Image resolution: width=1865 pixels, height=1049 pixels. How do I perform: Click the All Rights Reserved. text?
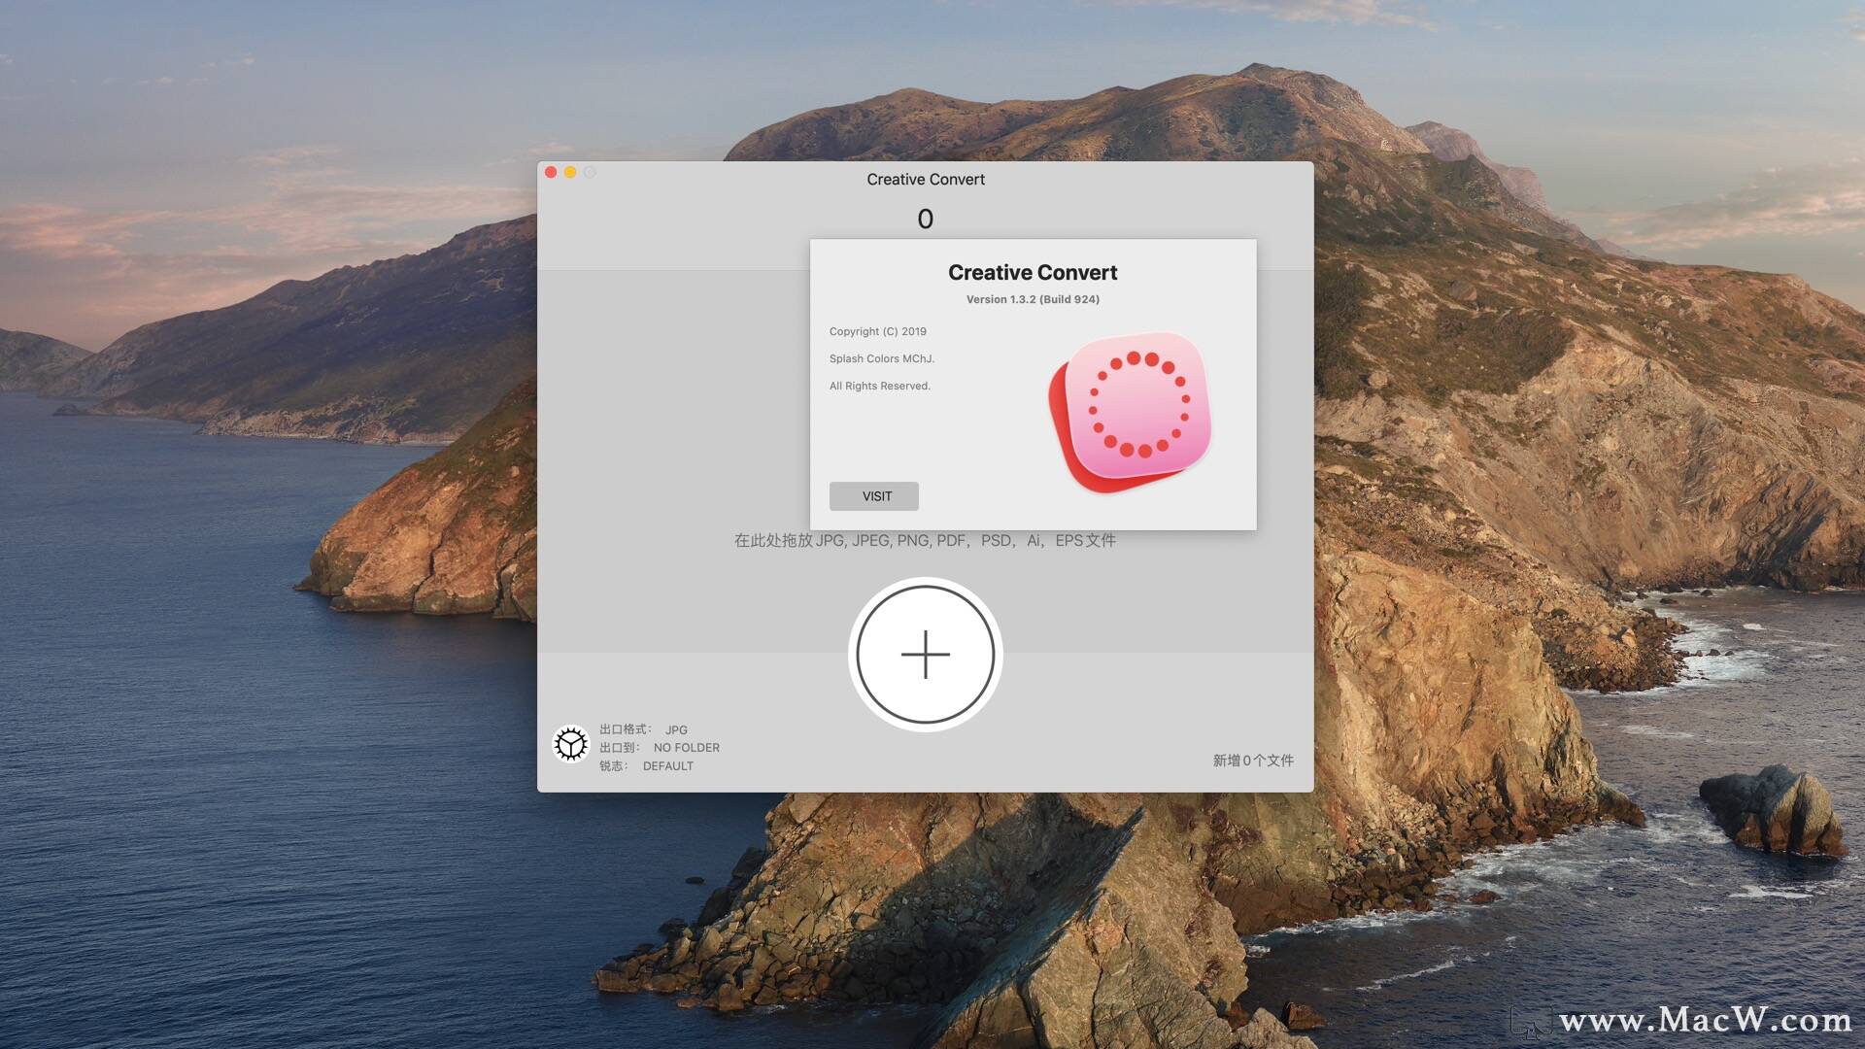point(880,386)
